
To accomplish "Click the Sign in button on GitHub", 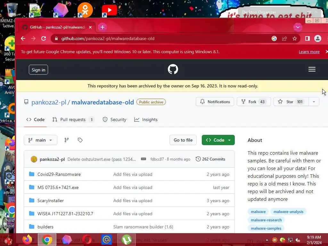I will tap(38, 70).
